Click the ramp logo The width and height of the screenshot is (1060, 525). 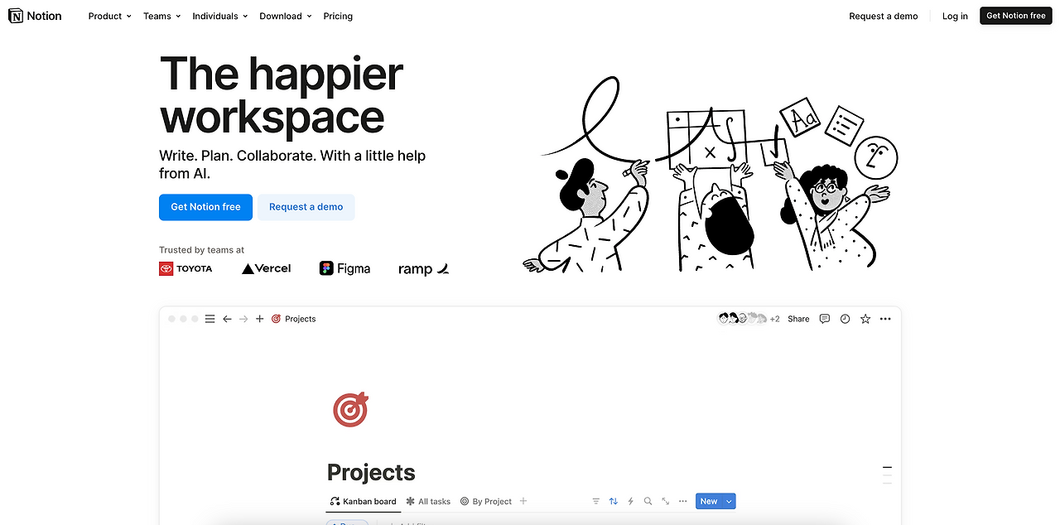coord(423,269)
